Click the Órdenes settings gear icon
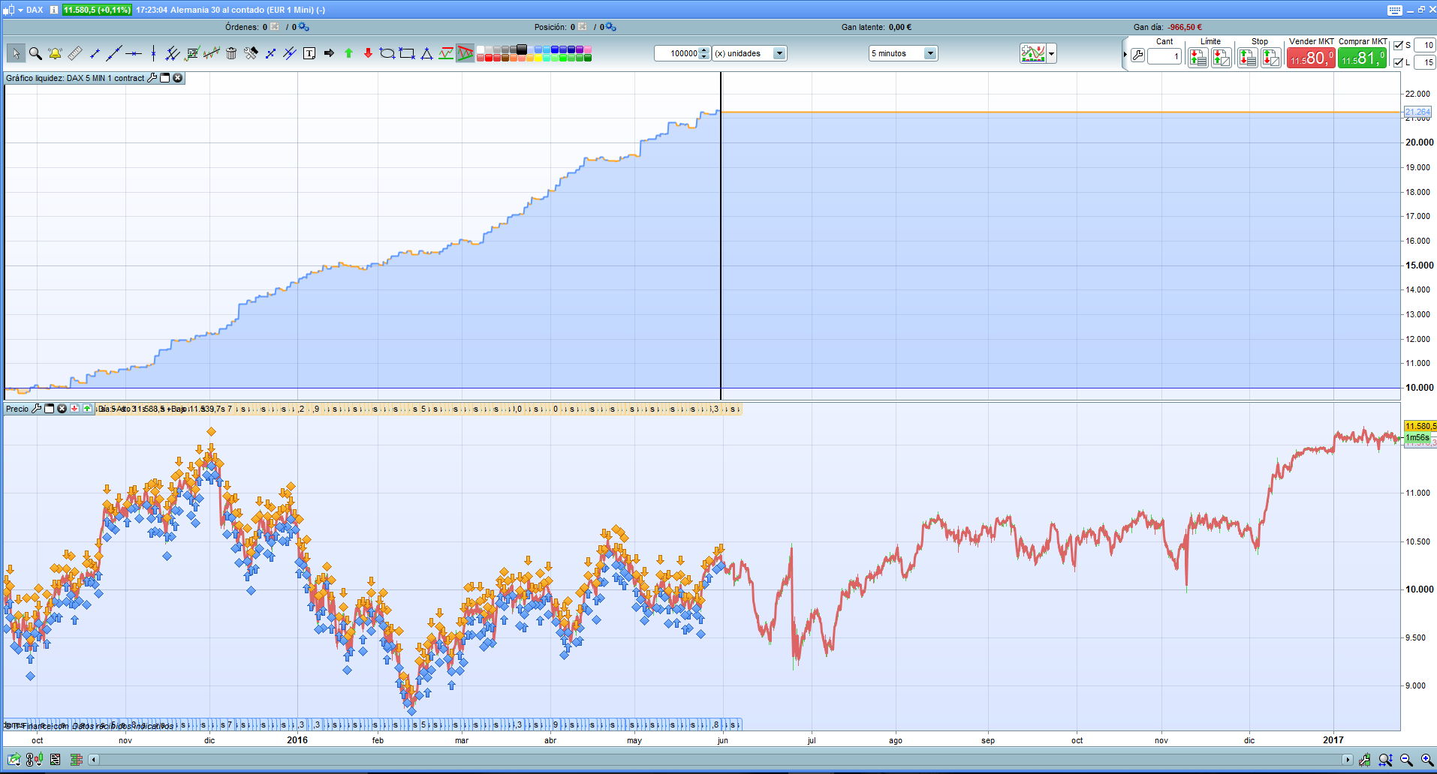Screen dimensions: 1437x774 (x=303, y=27)
